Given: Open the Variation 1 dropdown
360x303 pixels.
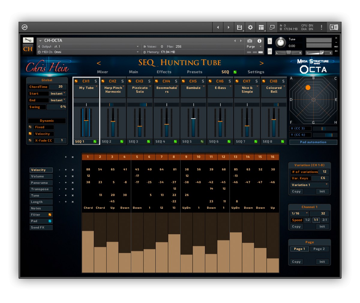Looking at the screenshot, I should (309, 185).
